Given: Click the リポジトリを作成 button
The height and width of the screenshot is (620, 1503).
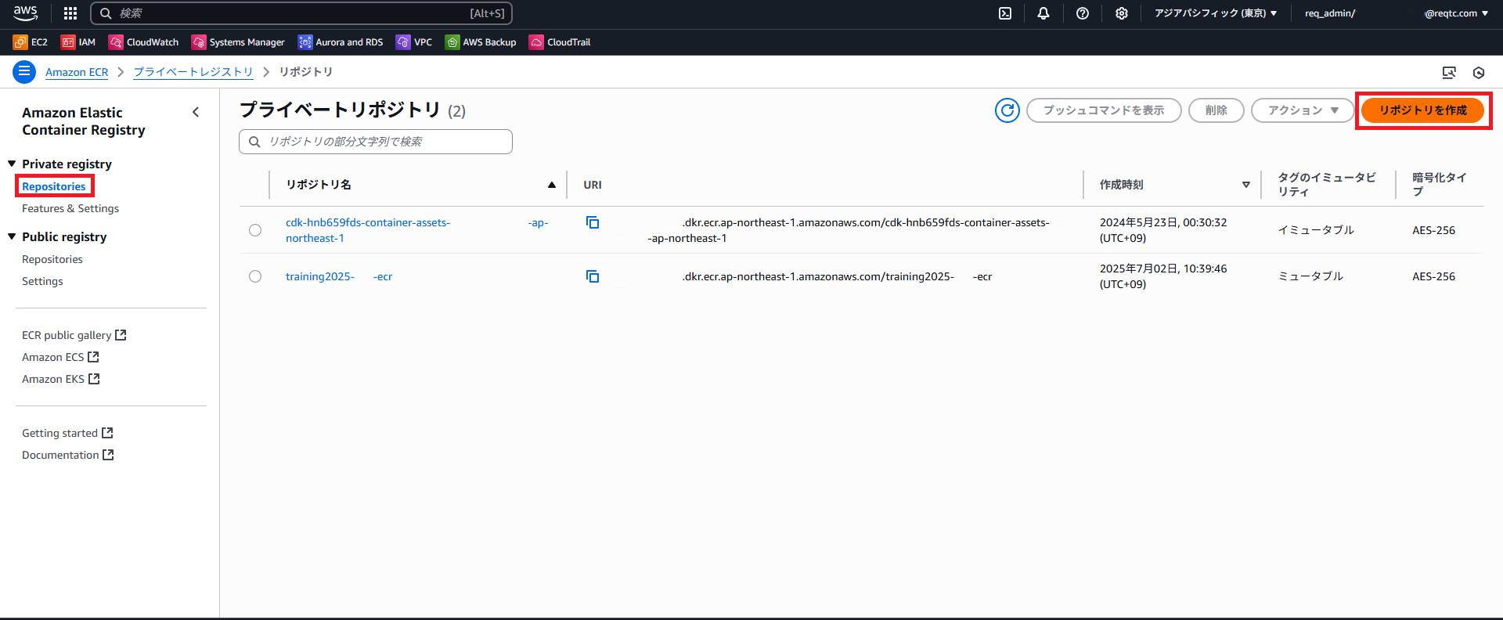Looking at the screenshot, I should coord(1422,110).
